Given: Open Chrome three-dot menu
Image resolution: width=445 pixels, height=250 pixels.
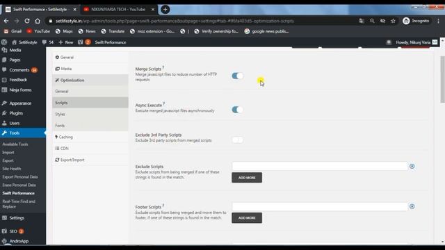Looking at the screenshot, I should coord(439,21).
